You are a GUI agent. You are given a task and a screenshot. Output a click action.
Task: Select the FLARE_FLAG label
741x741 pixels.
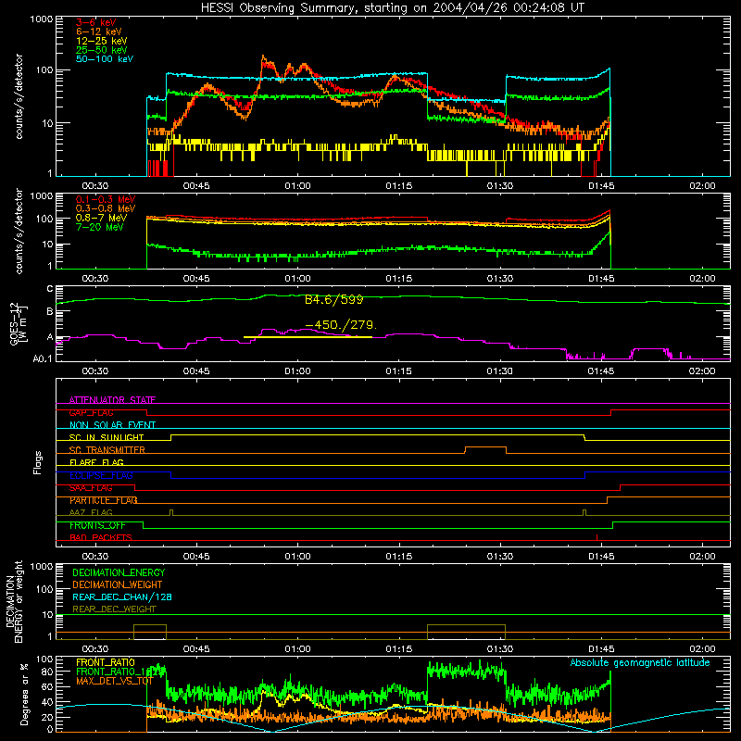(96, 462)
